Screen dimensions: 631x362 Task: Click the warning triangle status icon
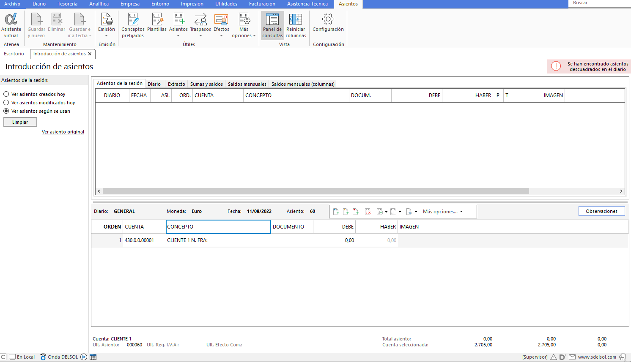(x=554, y=357)
